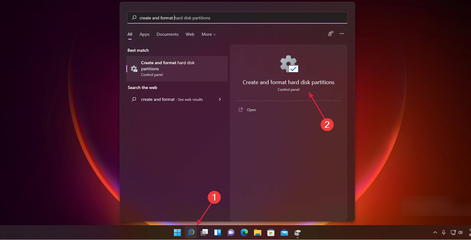Switch to the Documents filter tab
471x240 pixels.
click(168, 34)
